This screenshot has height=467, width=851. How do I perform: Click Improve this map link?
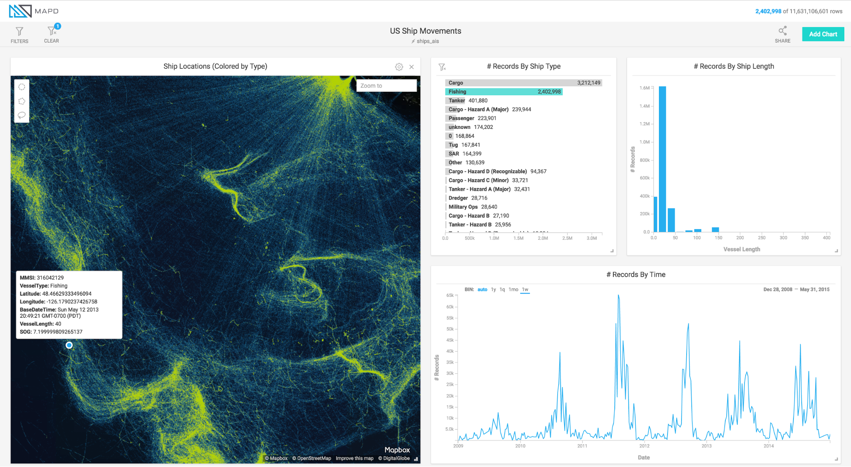pos(355,458)
